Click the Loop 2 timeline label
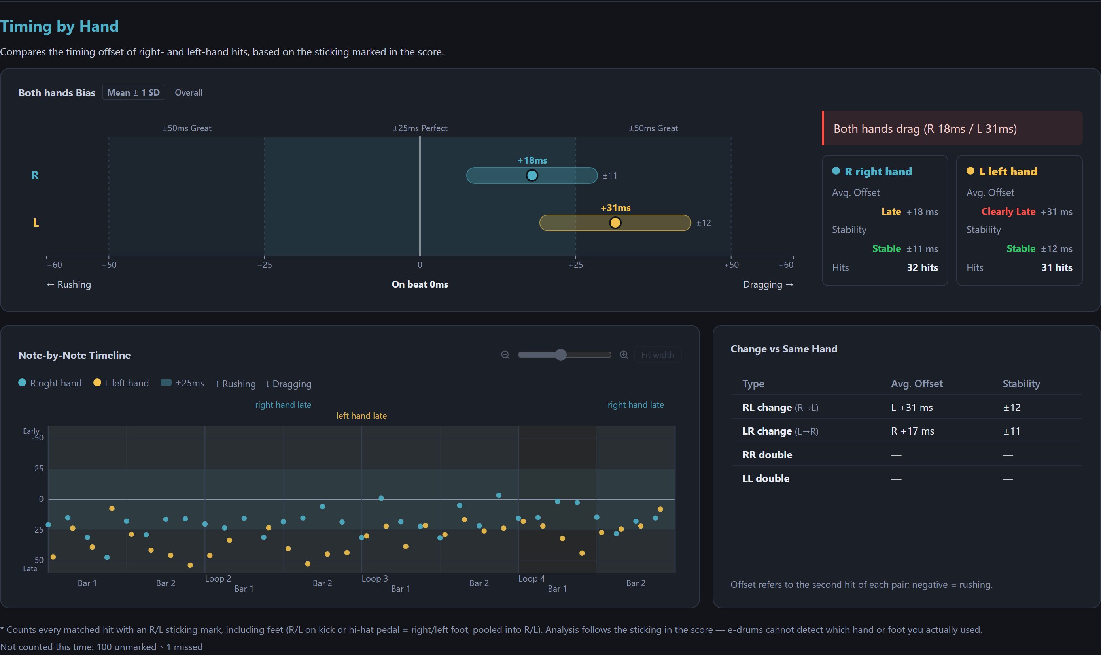 click(218, 578)
